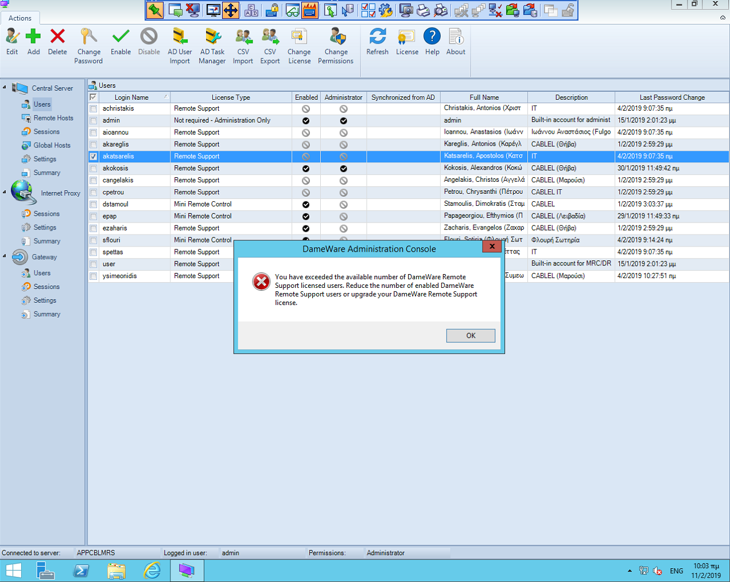Start CSV Export
Image resolution: width=730 pixels, height=582 pixels.
click(270, 46)
